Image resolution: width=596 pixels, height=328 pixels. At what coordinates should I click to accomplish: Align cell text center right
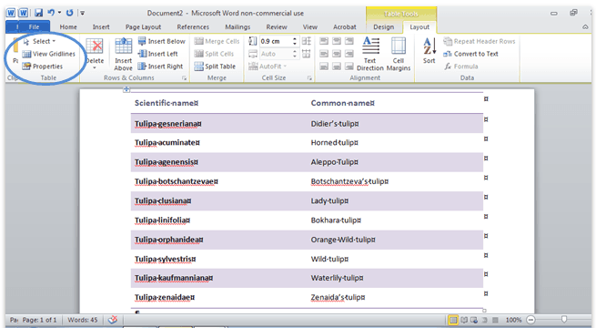[x=349, y=54]
